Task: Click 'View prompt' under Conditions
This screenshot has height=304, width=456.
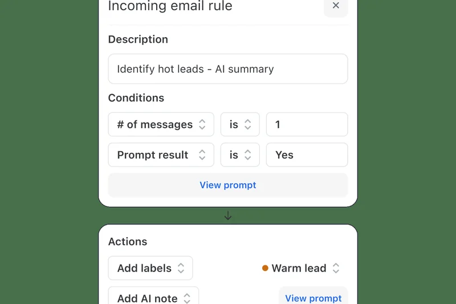Action: pyautogui.click(x=228, y=185)
